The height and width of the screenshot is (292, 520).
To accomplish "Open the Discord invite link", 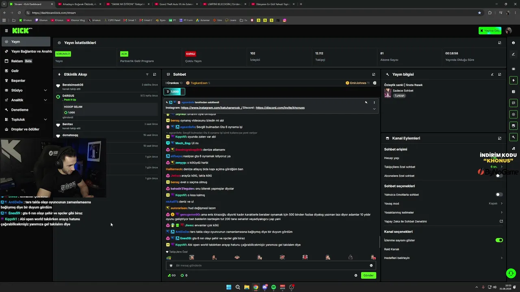I will pos(280,108).
